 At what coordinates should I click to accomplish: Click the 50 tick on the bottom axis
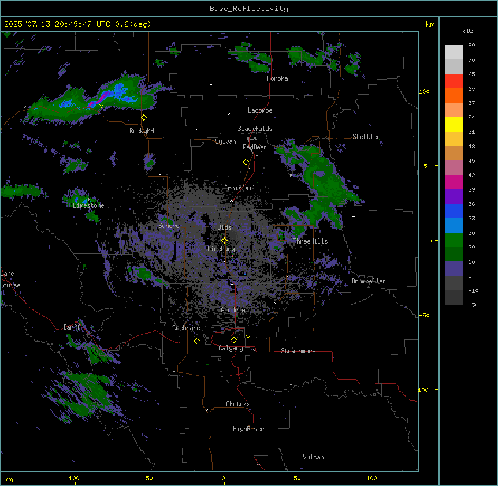click(x=297, y=478)
